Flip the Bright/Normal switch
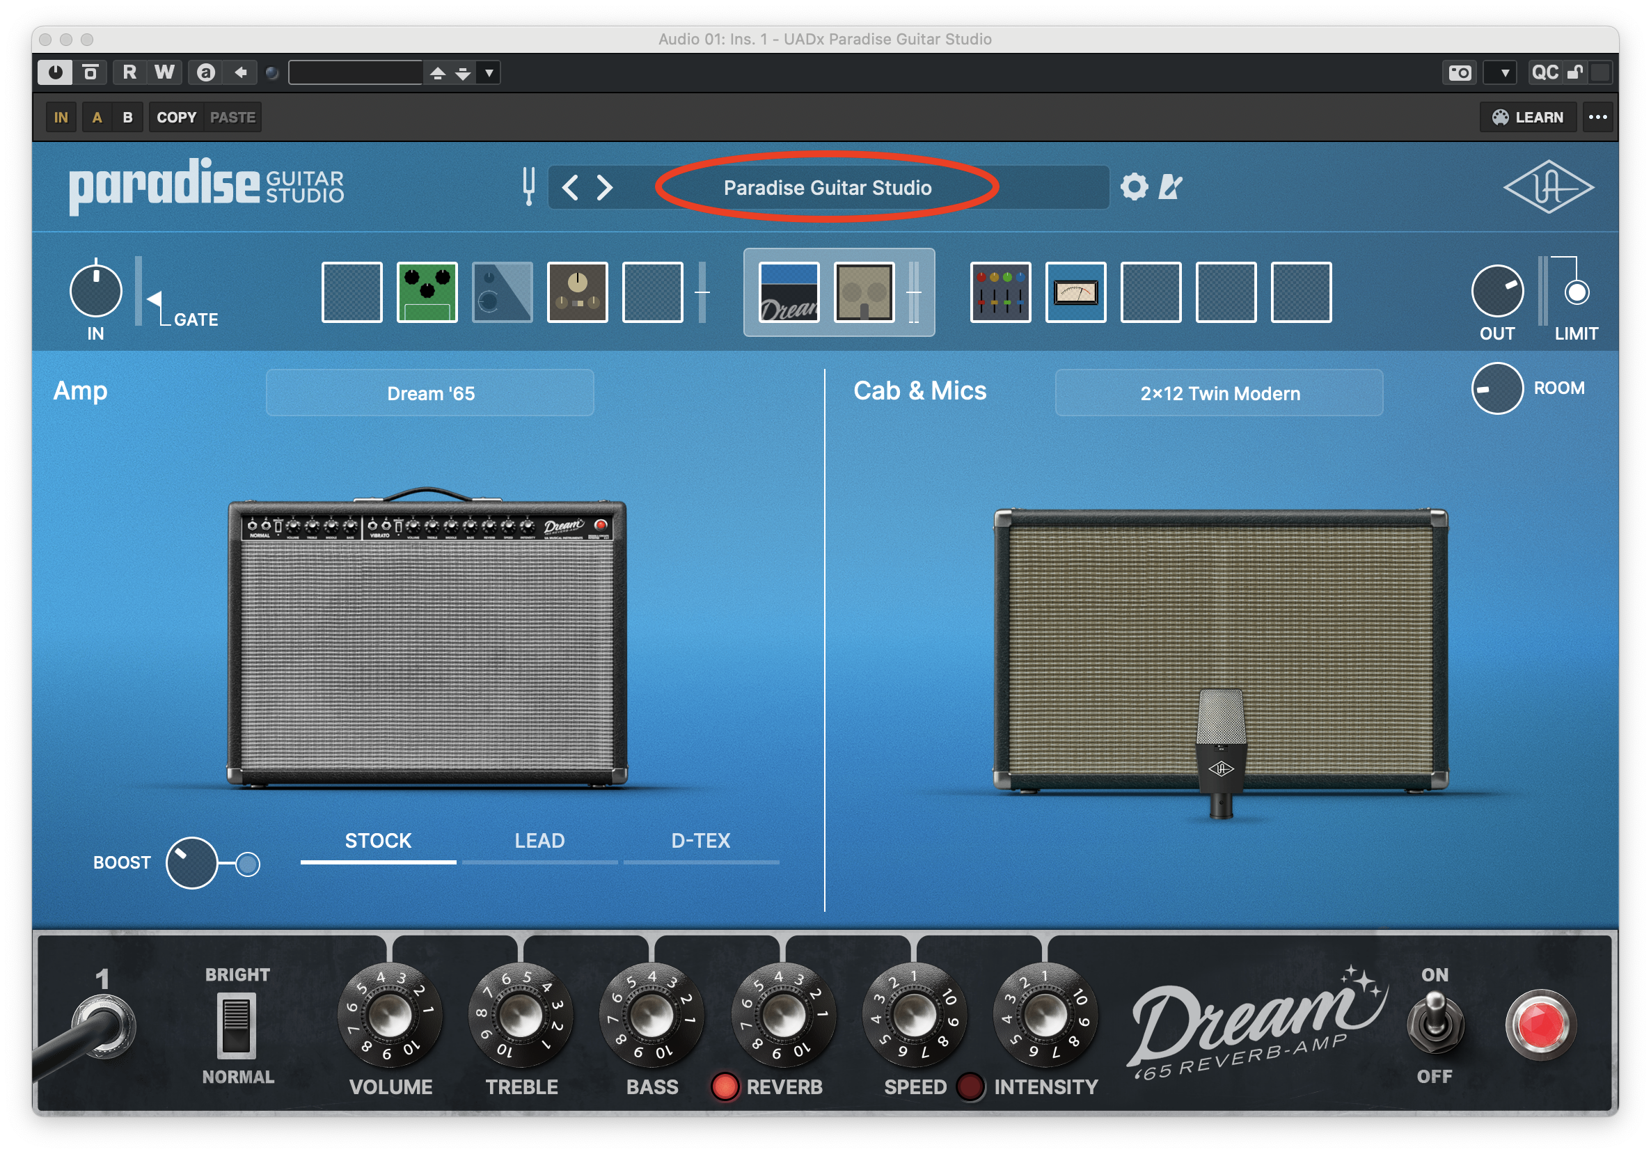 coord(237,1025)
